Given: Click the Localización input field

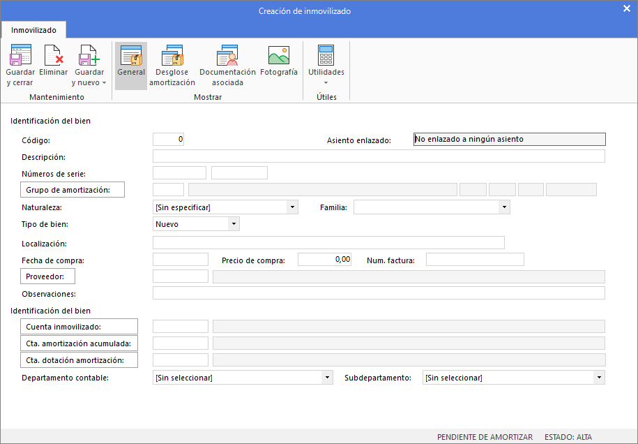Looking at the screenshot, I should (x=329, y=243).
